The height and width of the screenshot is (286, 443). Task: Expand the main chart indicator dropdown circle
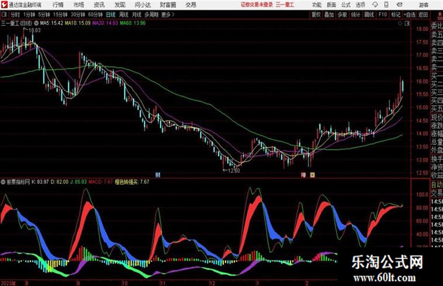click(36, 23)
